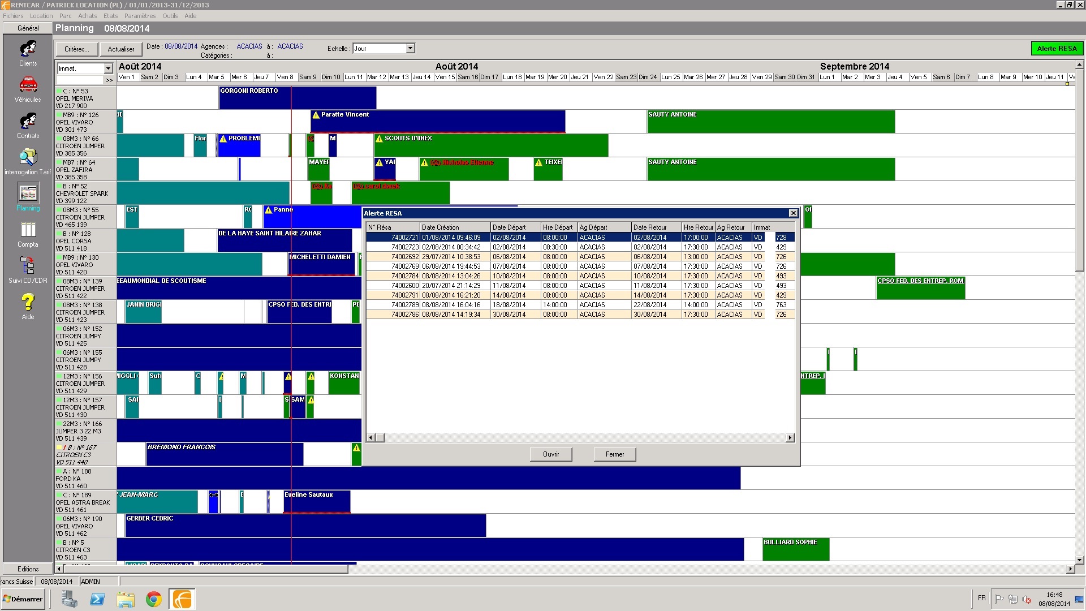Select reservation row 74002784
The image size is (1086, 611).
[580, 276]
